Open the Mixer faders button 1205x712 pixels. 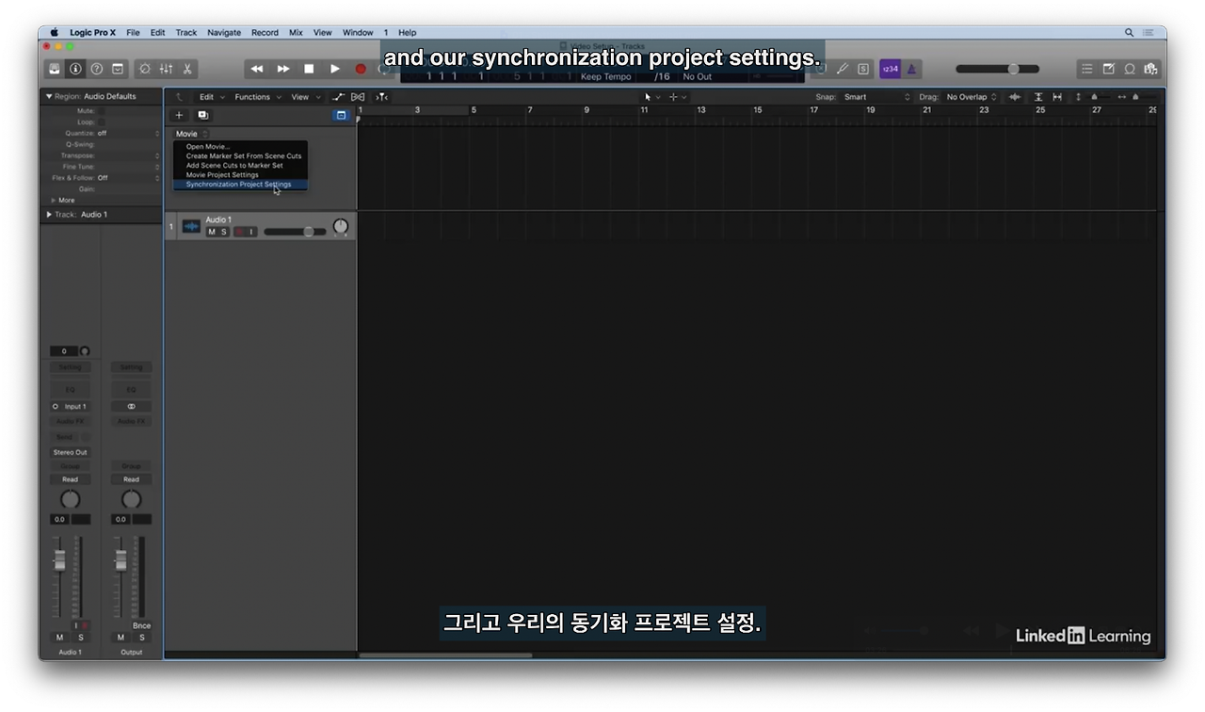(166, 69)
